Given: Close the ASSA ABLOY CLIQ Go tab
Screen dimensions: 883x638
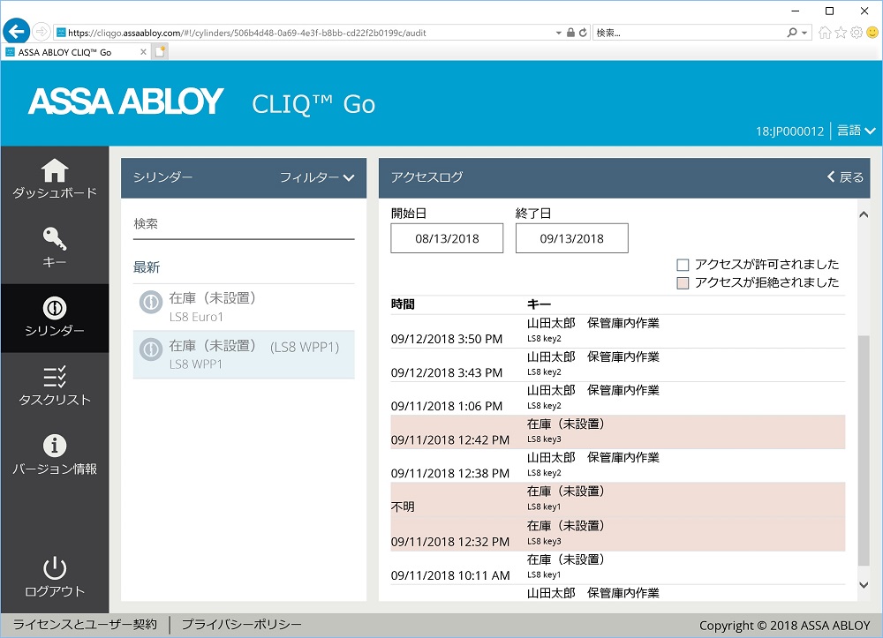Looking at the screenshot, I should (143, 52).
